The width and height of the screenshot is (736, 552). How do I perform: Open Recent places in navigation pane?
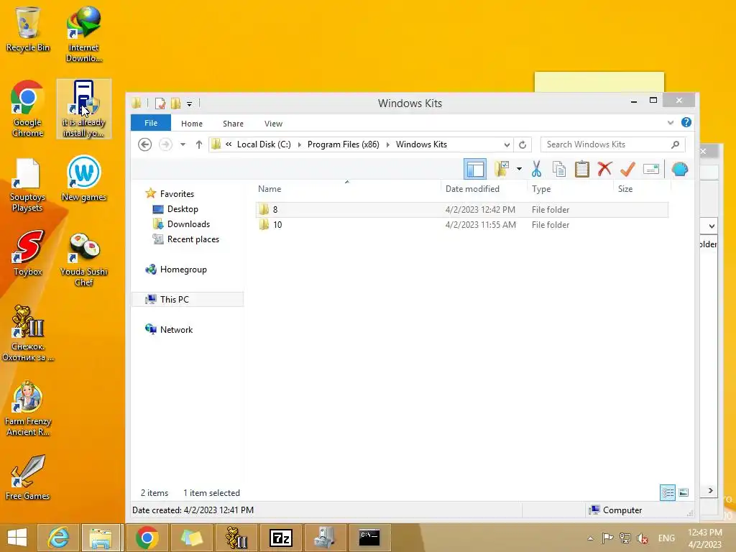click(x=193, y=239)
